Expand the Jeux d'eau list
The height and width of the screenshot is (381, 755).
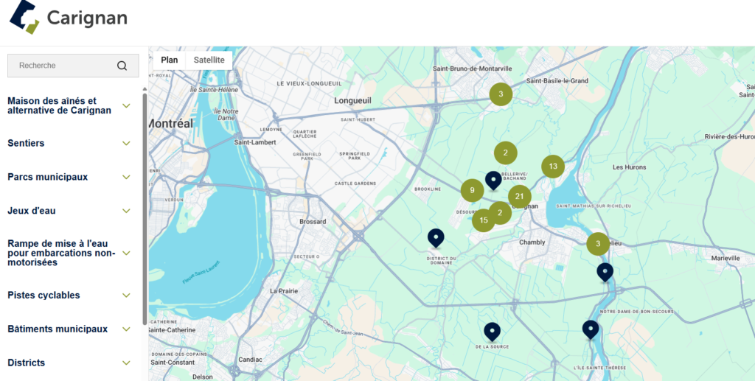pos(126,211)
